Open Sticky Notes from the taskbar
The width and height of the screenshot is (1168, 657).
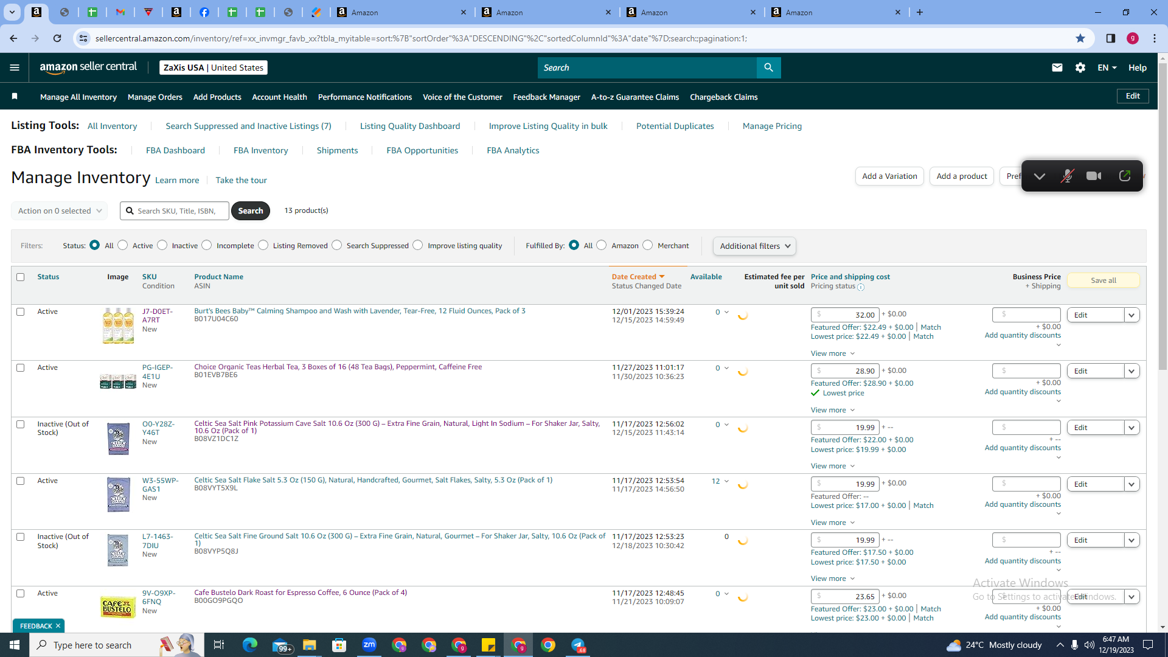[x=488, y=645]
